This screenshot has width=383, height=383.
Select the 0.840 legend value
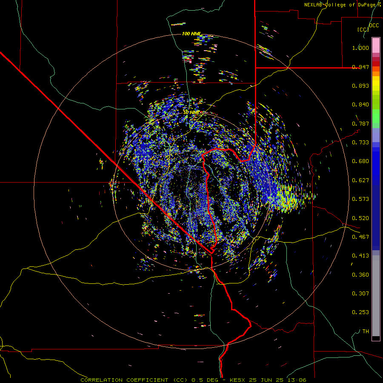click(360, 105)
